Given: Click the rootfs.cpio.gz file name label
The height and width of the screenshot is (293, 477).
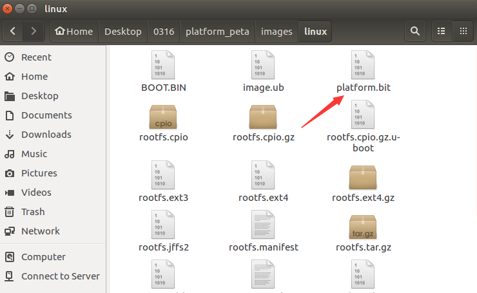Looking at the screenshot, I should (264, 137).
